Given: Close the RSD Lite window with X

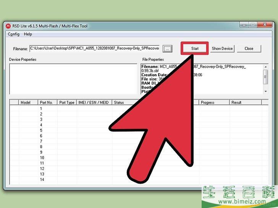Looking at the screenshot, I should [265, 25].
